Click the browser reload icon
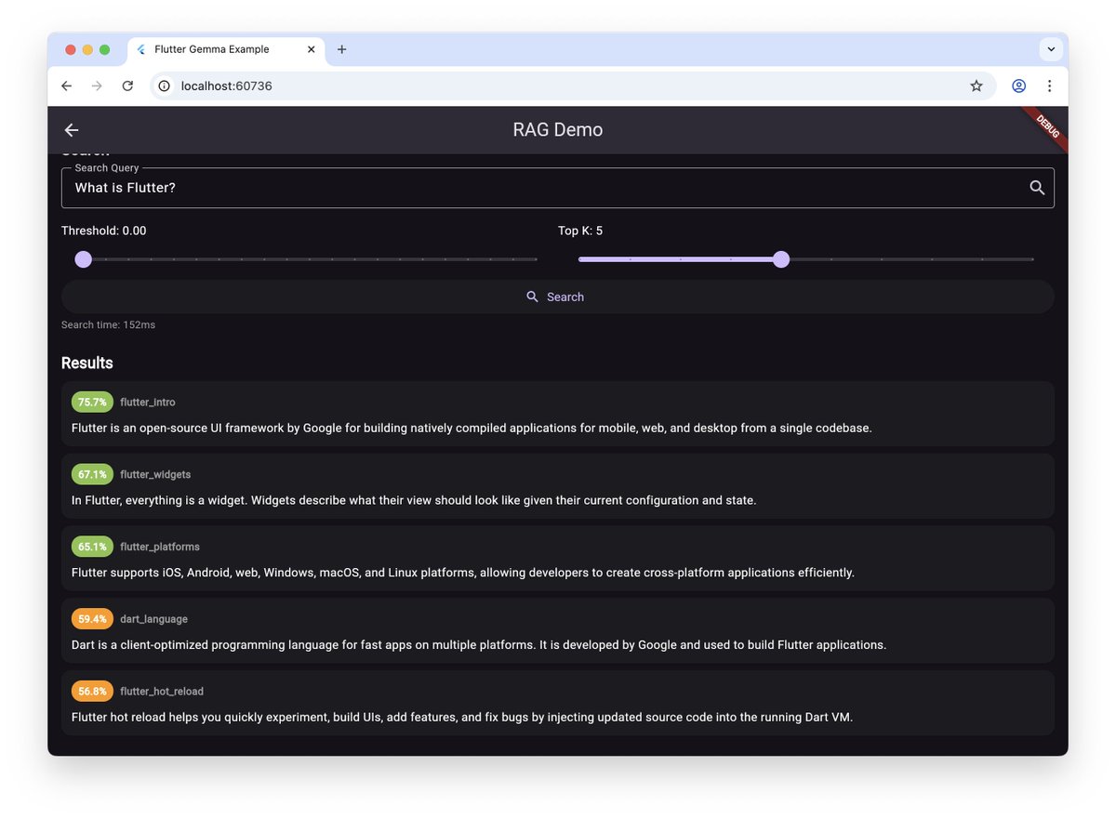The height and width of the screenshot is (819, 1116). point(127,86)
